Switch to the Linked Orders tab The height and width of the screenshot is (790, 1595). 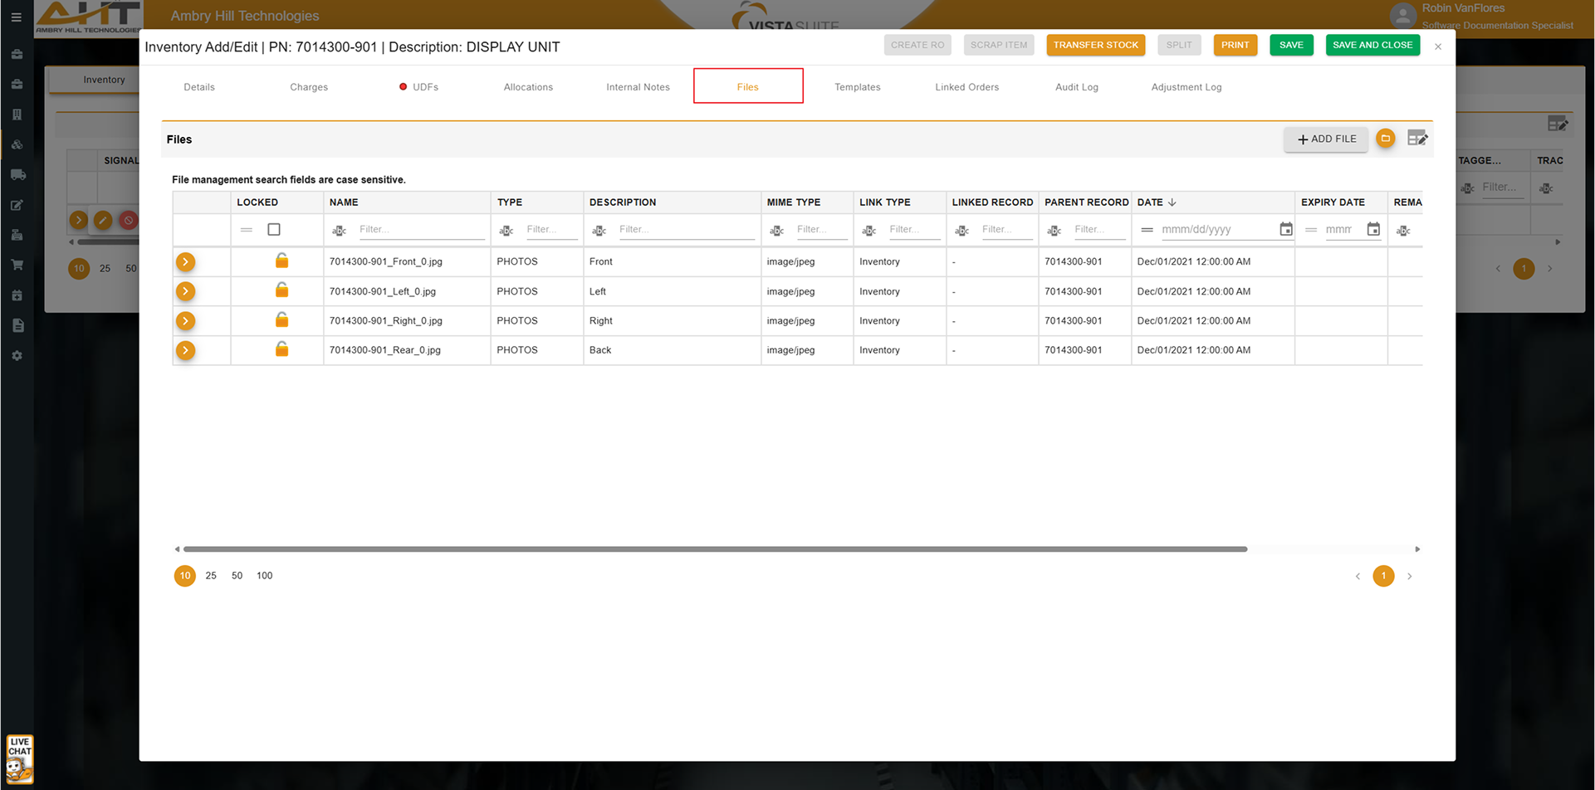[x=966, y=87]
